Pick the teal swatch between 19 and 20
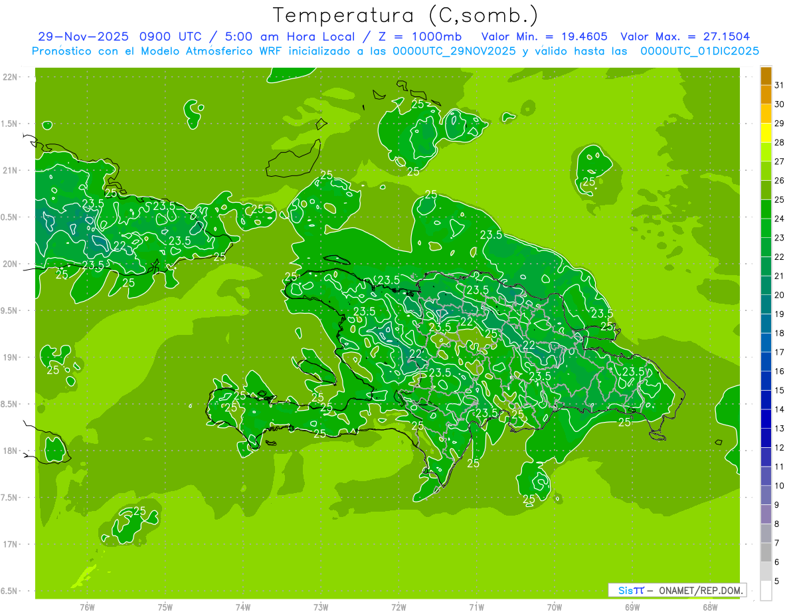The image size is (797, 616). click(x=766, y=304)
